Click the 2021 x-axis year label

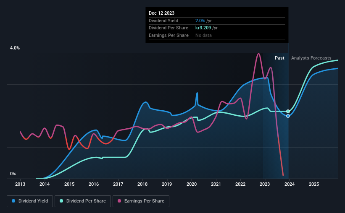216,184
